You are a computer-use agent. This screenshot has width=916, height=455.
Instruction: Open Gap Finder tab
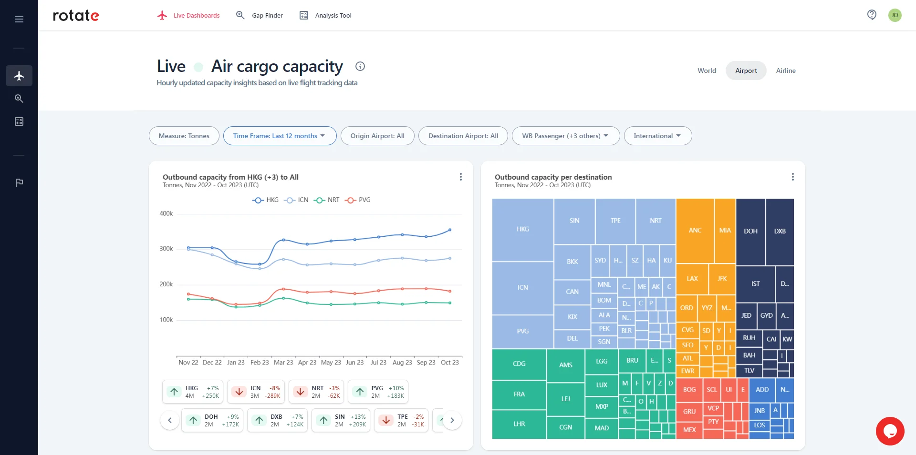260,15
